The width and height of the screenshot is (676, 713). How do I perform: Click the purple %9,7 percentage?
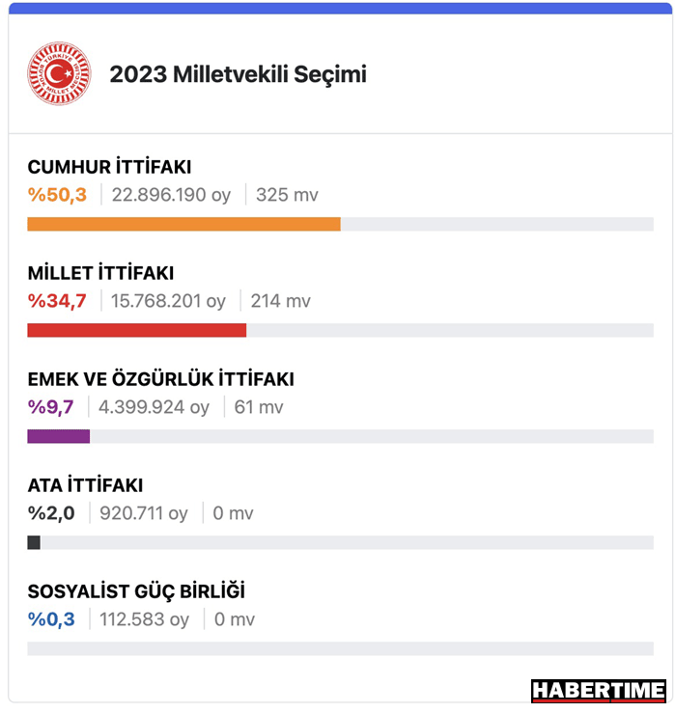[50, 407]
